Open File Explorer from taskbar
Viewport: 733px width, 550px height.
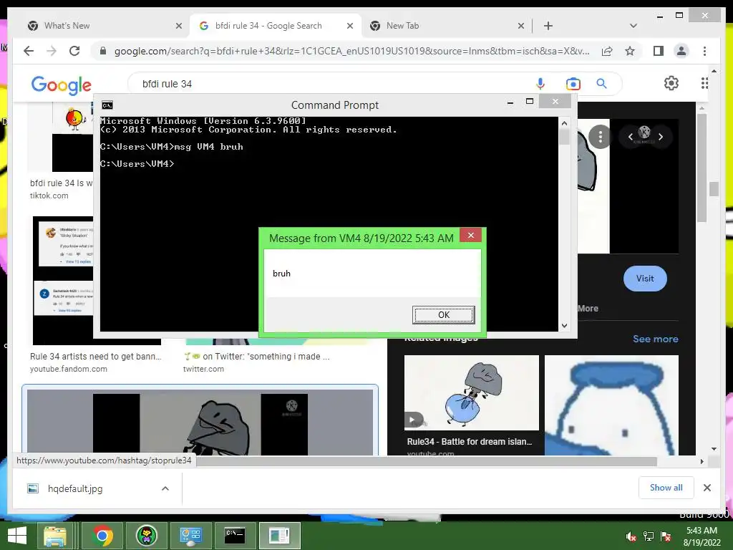(x=55, y=536)
